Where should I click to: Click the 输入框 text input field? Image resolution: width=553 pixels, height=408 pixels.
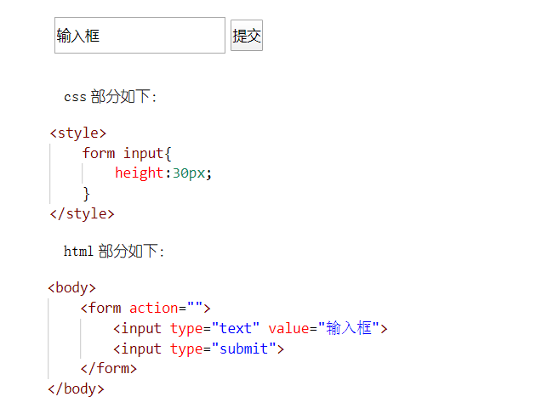(140, 35)
